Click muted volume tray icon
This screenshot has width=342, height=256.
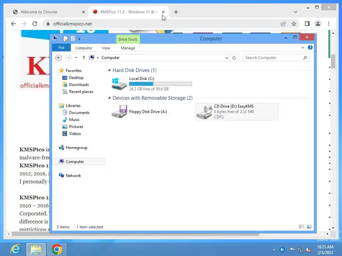pyautogui.click(x=308, y=249)
